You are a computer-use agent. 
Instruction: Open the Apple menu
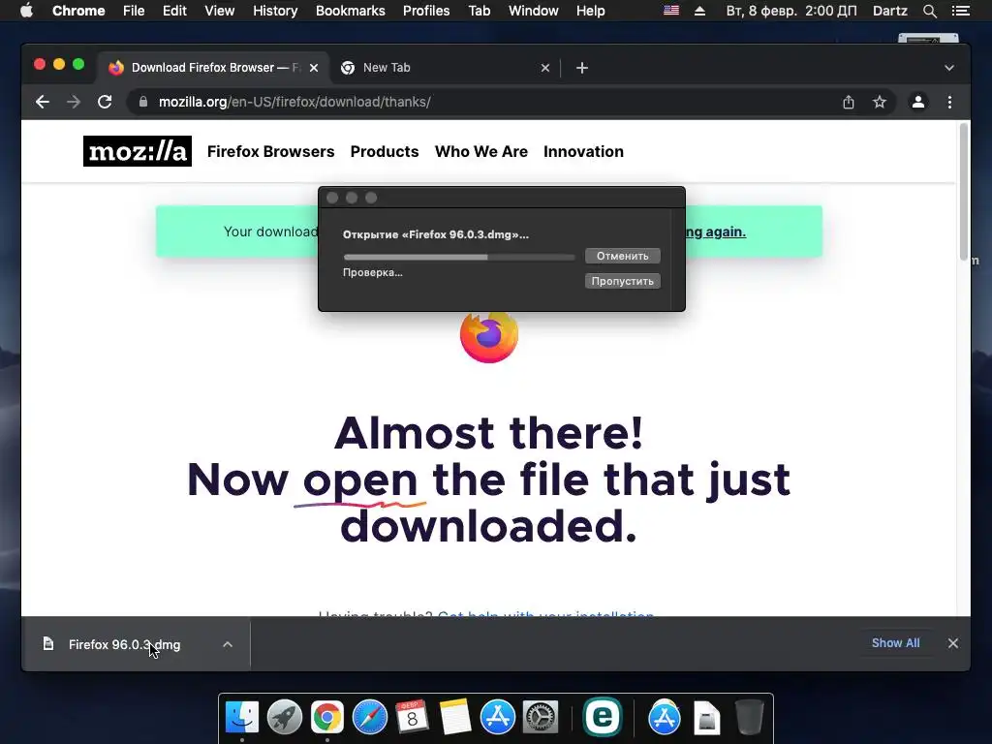pos(26,11)
